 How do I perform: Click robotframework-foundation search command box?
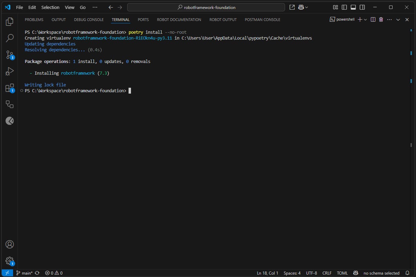206,7
